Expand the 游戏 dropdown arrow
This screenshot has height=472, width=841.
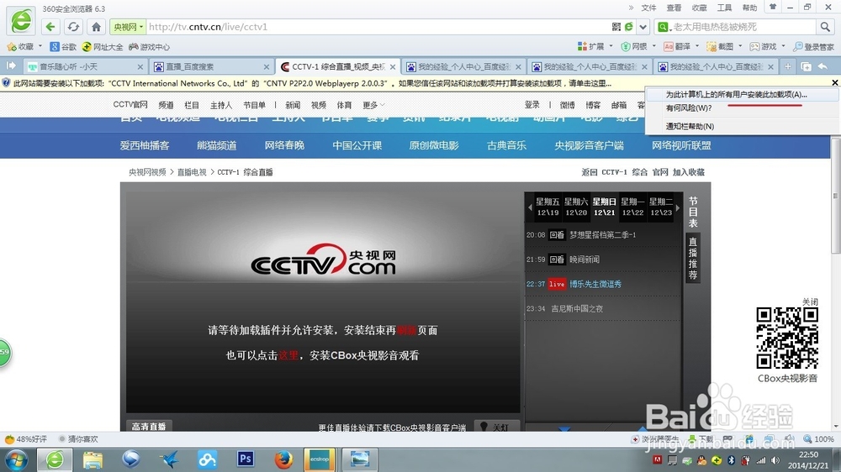tap(783, 46)
